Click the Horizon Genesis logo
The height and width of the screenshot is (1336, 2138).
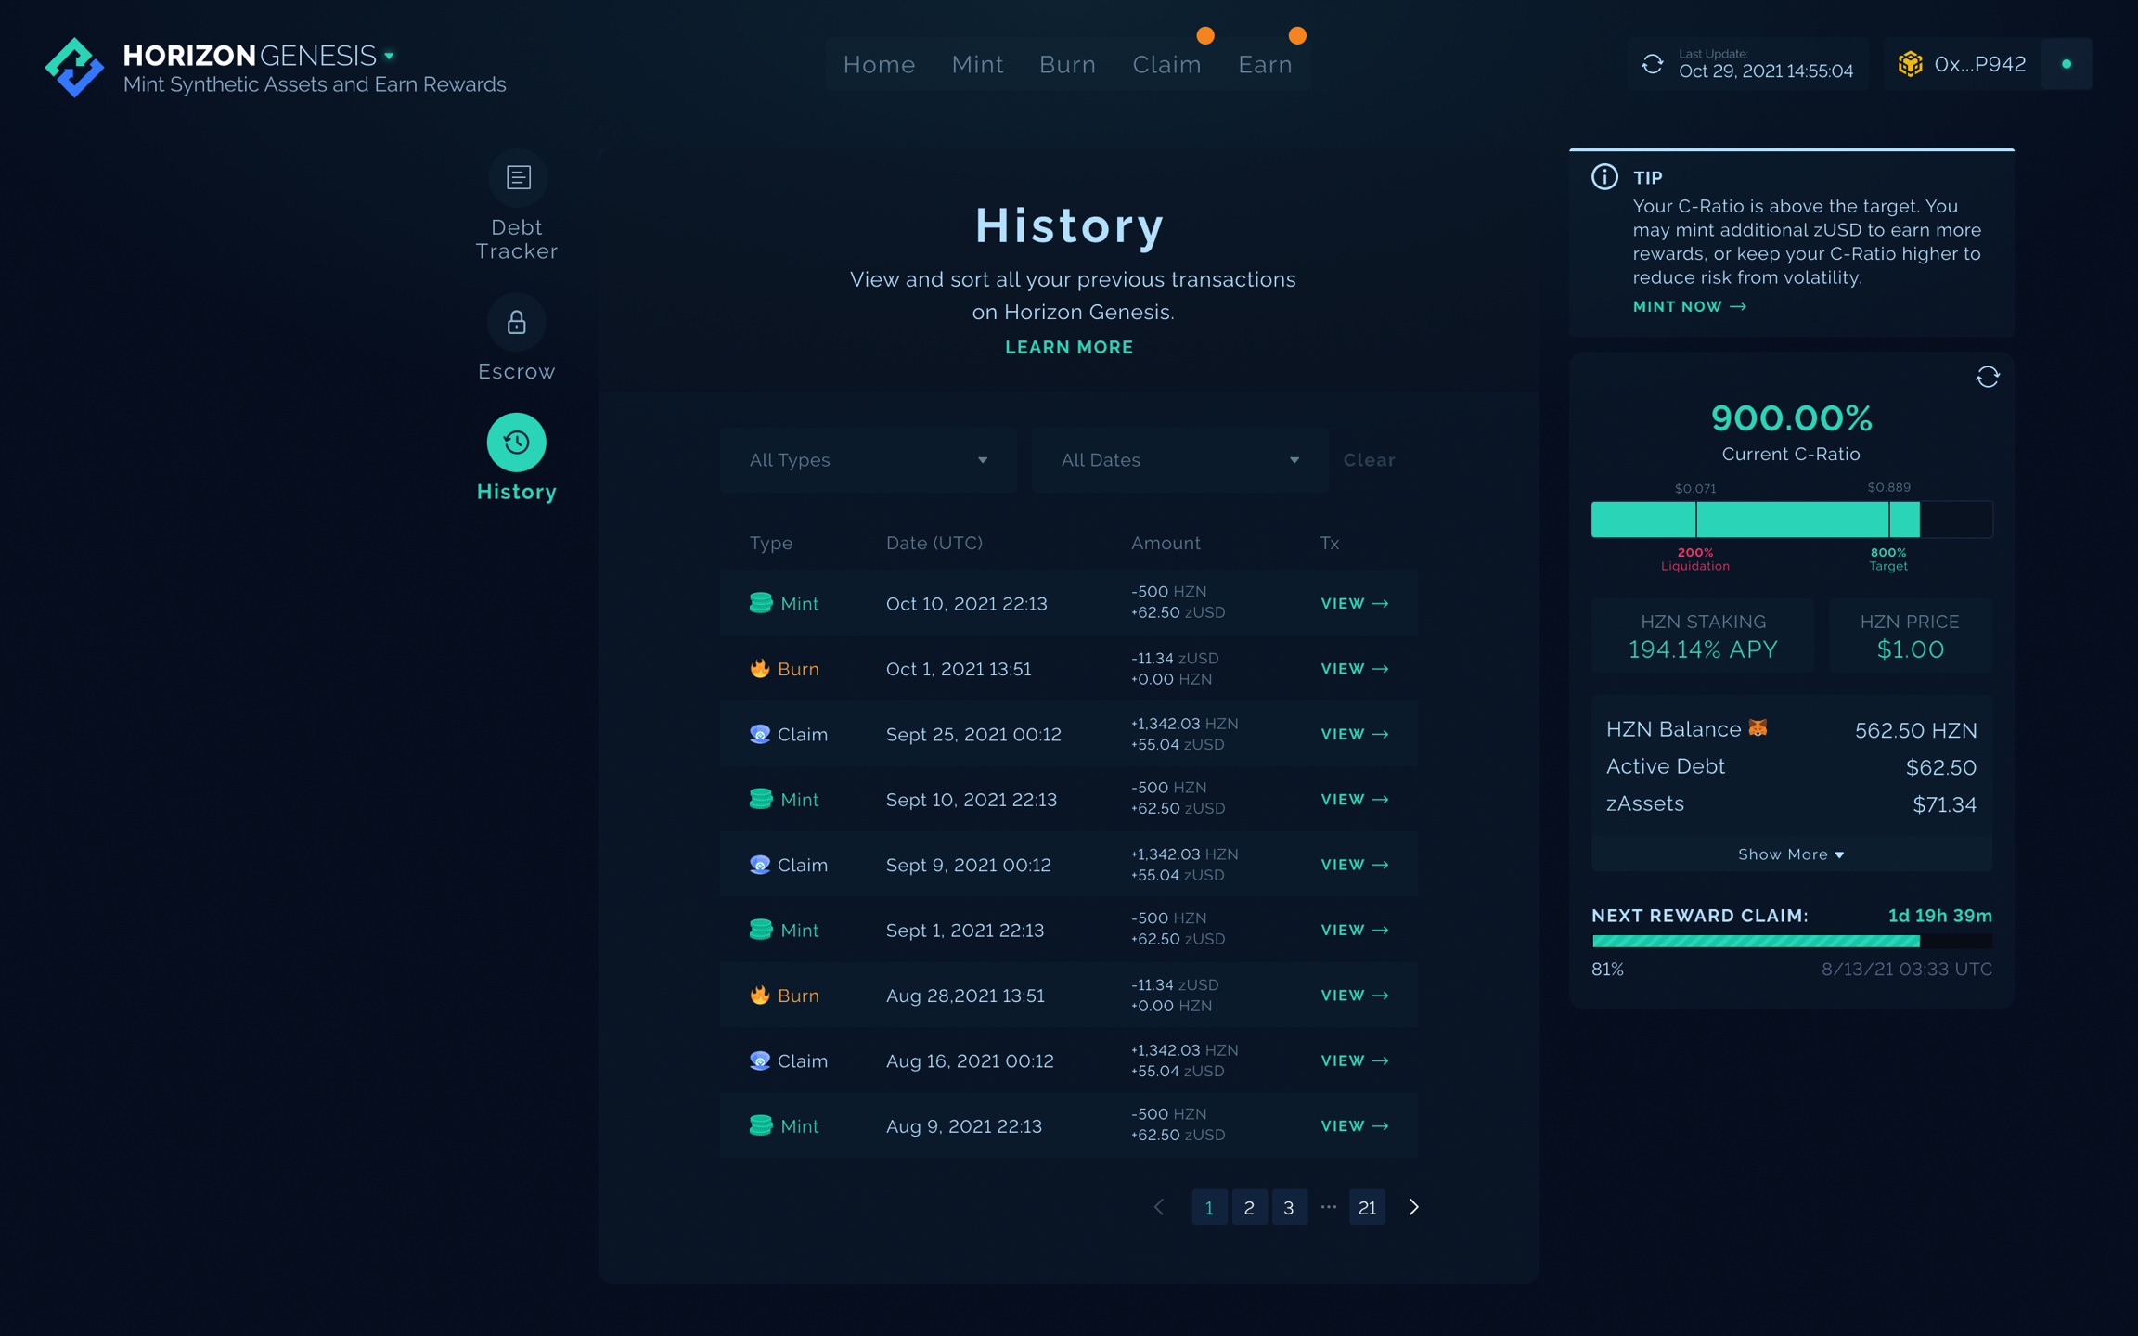(x=74, y=67)
